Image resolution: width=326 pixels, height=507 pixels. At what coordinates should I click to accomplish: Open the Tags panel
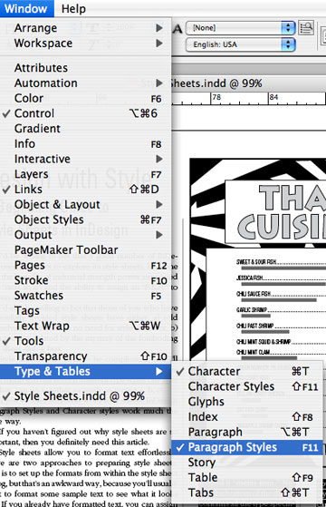[85, 311]
